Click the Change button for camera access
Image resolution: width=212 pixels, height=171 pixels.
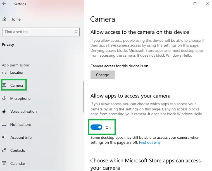(103, 75)
